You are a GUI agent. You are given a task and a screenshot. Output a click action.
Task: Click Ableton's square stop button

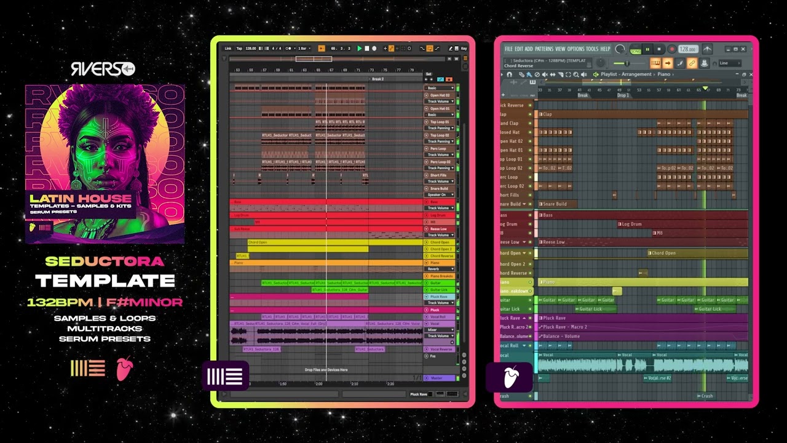367,48
